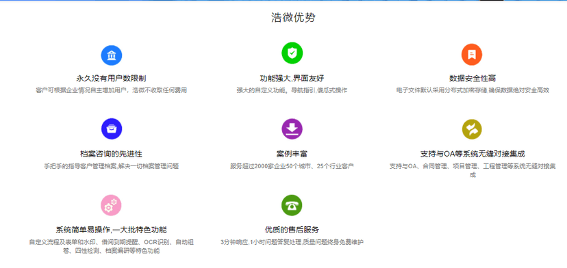Screen dimensions: 567x268
Task: Click description 支持与OA、合同管理、项目管理
Action: pyautogui.click(x=473, y=170)
